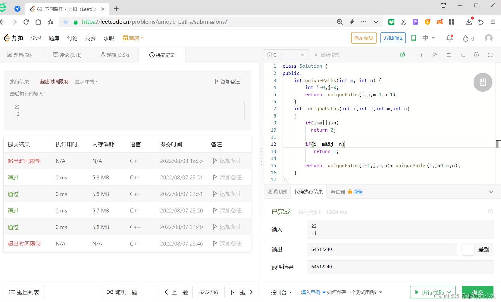Click the 提交 submit button
The image size is (501, 302).
pos(478,292)
